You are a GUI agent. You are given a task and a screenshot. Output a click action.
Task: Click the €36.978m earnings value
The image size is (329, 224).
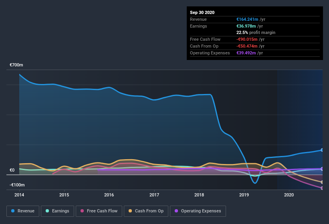pos(246,26)
